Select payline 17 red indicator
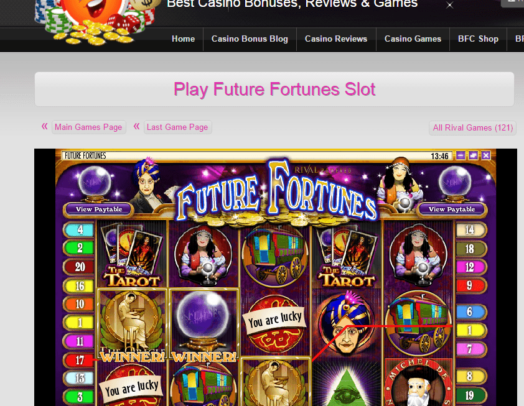Image resolution: width=524 pixels, height=406 pixels. (x=79, y=360)
